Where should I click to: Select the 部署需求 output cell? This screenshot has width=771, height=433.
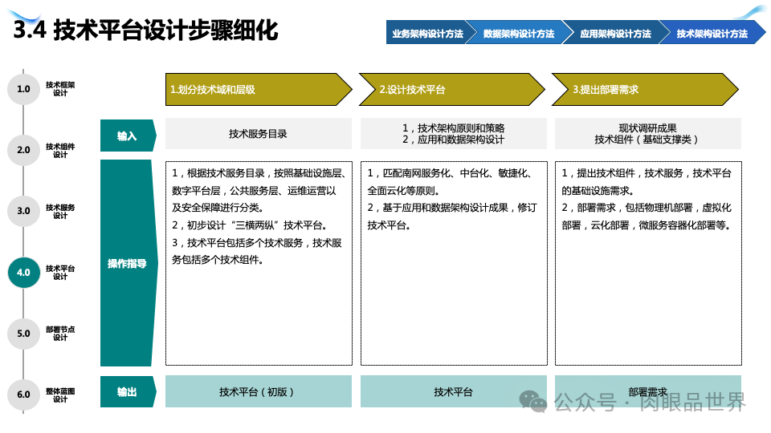(648, 391)
